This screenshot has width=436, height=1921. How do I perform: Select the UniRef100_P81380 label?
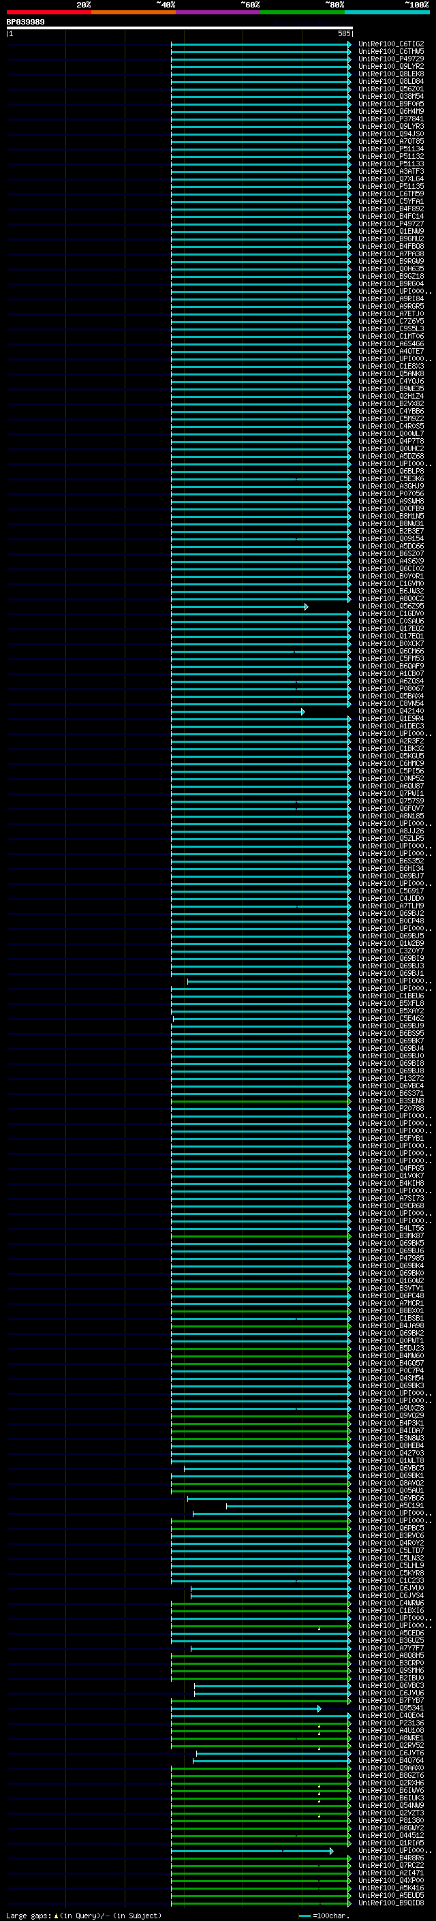click(x=390, y=1821)
